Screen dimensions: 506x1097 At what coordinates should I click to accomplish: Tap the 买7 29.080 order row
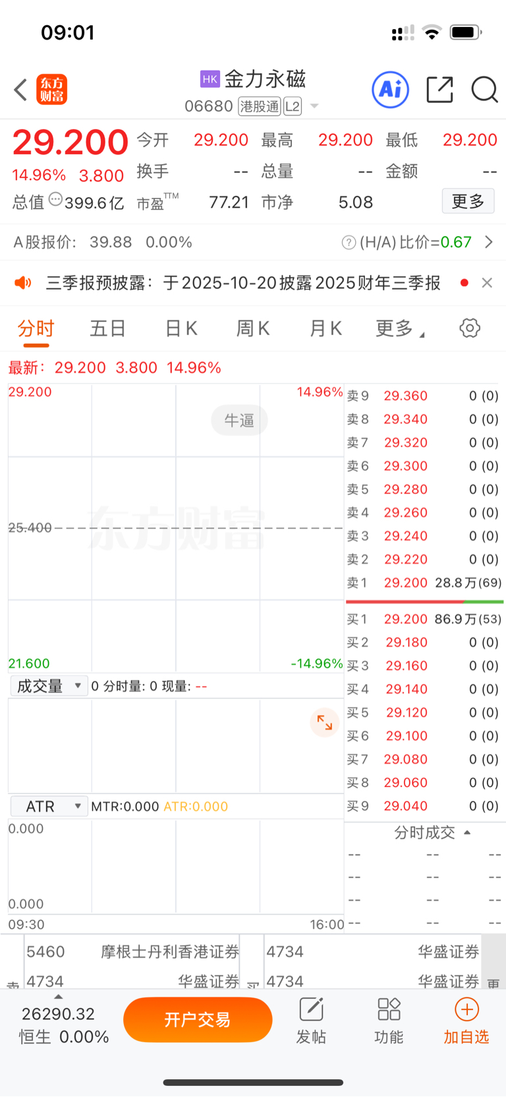click(423, 759)
